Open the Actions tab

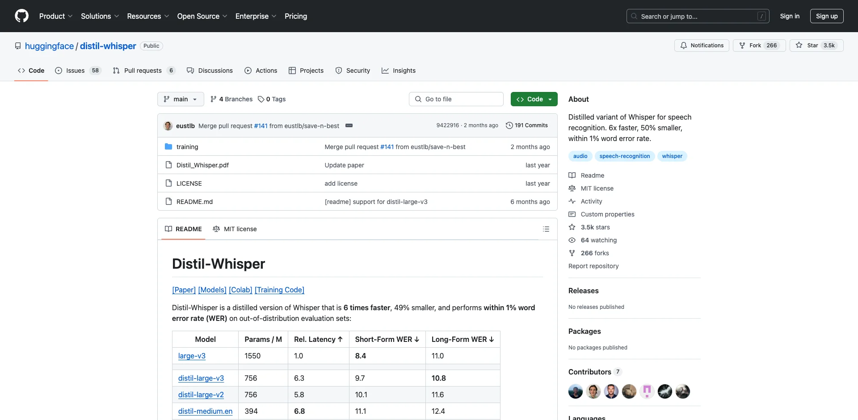pyautogui.click(x=261, y=71)
